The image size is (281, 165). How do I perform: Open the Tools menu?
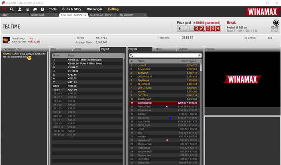[53, 9]
